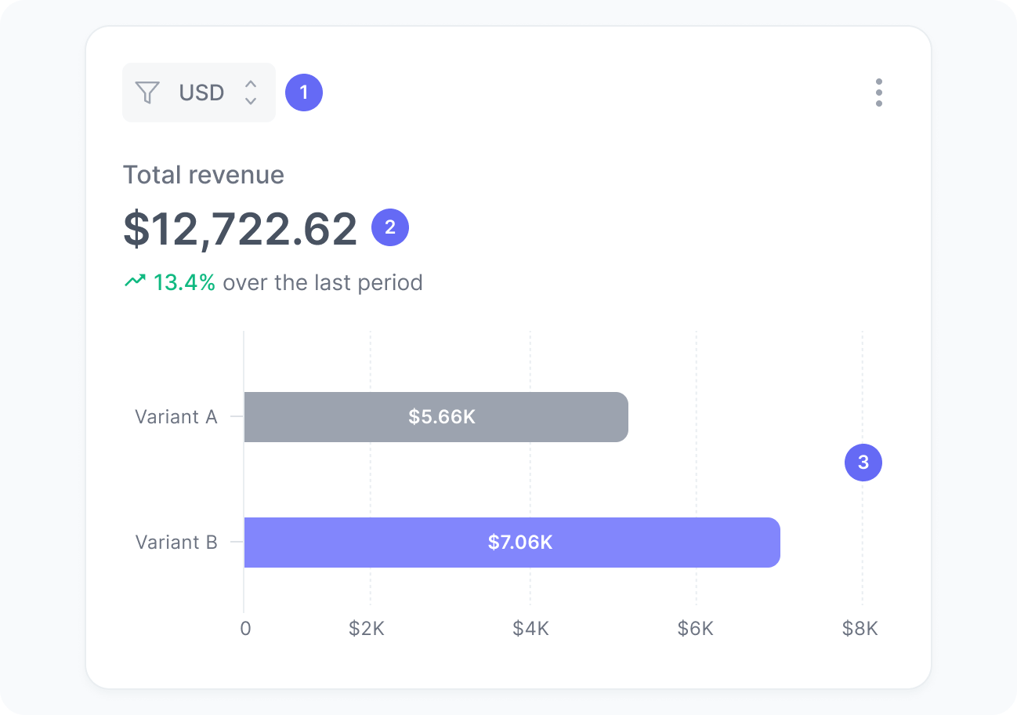Click the down chevron in the currency selector

click(250, 100)
